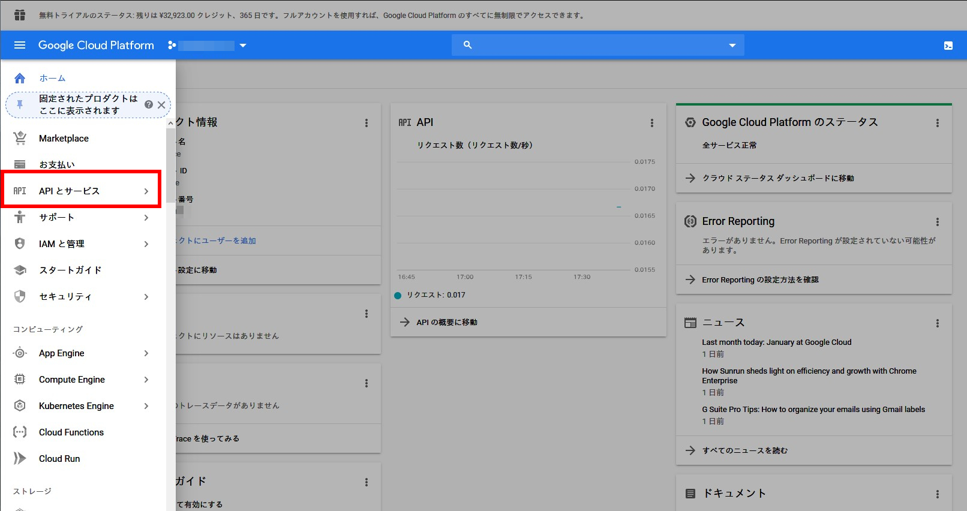The height and width of the screenshot is (511, 967).
Task: Expand the search bar dropdown arrow
Action: point(732,46)
